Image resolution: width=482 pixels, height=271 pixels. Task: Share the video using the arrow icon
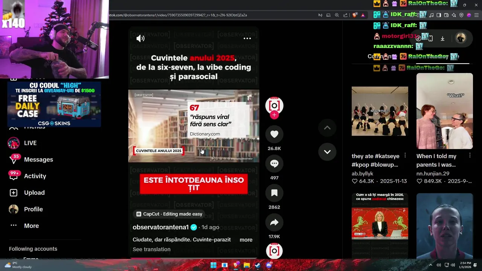tap(274, 222)
